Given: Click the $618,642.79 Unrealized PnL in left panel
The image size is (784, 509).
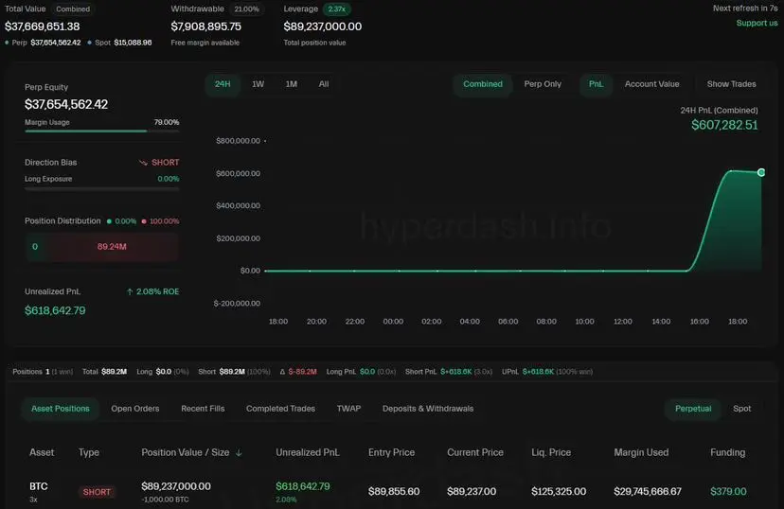Looking at the screenshot, I should 55,310.
